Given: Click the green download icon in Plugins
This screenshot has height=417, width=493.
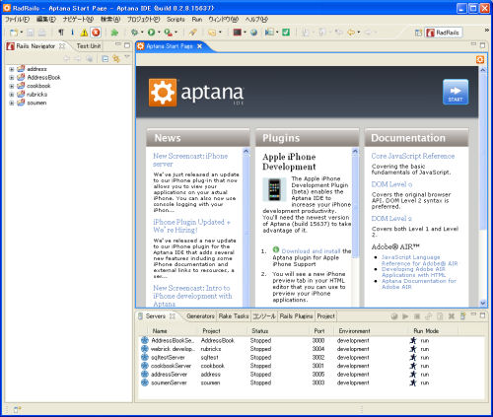Looking at the screenshot, I should point(276,249).
